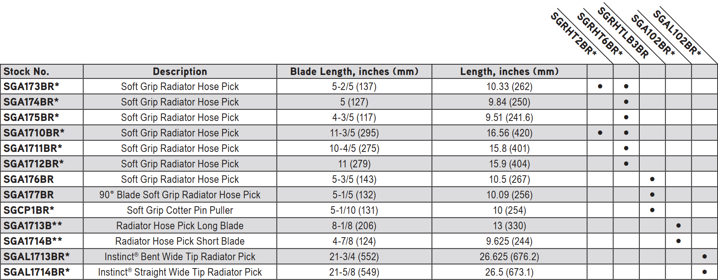718x280 pixels.
Task: Click the SGA102BR* dot in SGA1713B** row
Action: click(678, 226)
